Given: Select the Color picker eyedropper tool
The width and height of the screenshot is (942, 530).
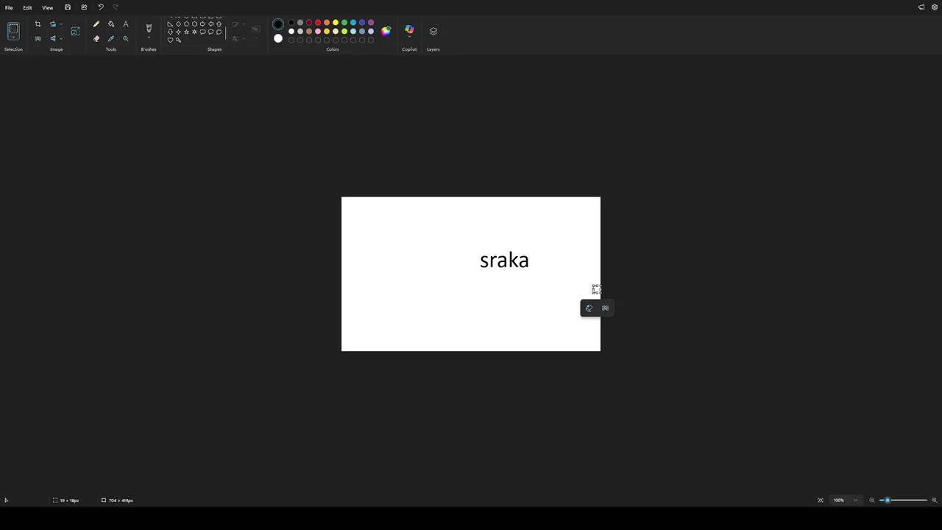Looking at the screenshot, I should 111,38.
